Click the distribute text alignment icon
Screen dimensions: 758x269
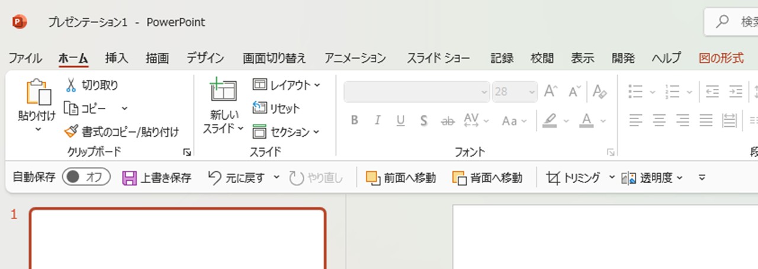[x=730, y=120]
